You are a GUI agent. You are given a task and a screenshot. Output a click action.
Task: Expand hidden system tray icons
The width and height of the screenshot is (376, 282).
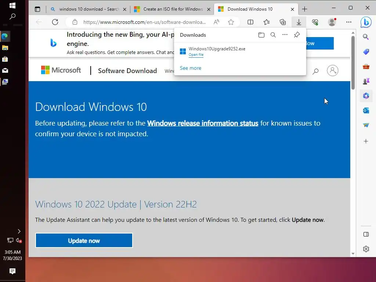pyautogui.click(x=19, y=231)
